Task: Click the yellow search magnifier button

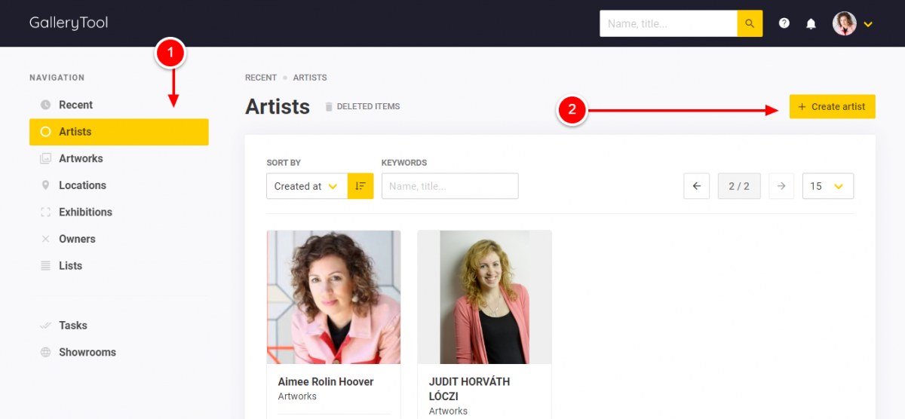Action: 750,23
